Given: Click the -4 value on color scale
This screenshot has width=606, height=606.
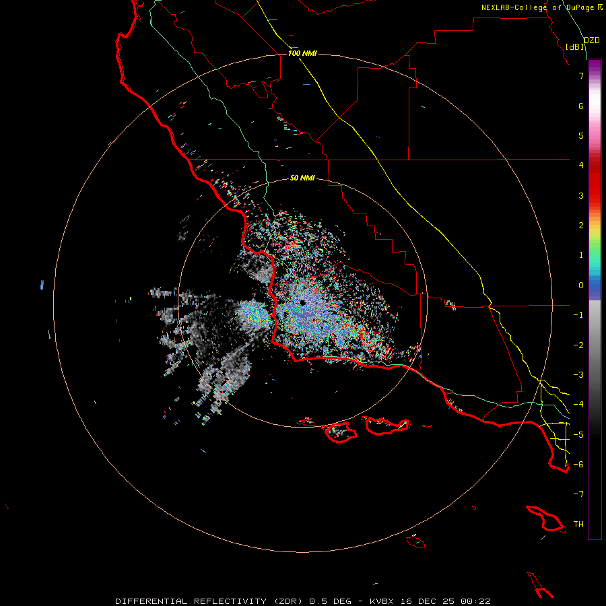Looking at the screenshot, I should point(578,405).
